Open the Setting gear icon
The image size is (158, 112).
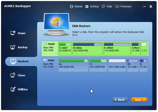87,7
